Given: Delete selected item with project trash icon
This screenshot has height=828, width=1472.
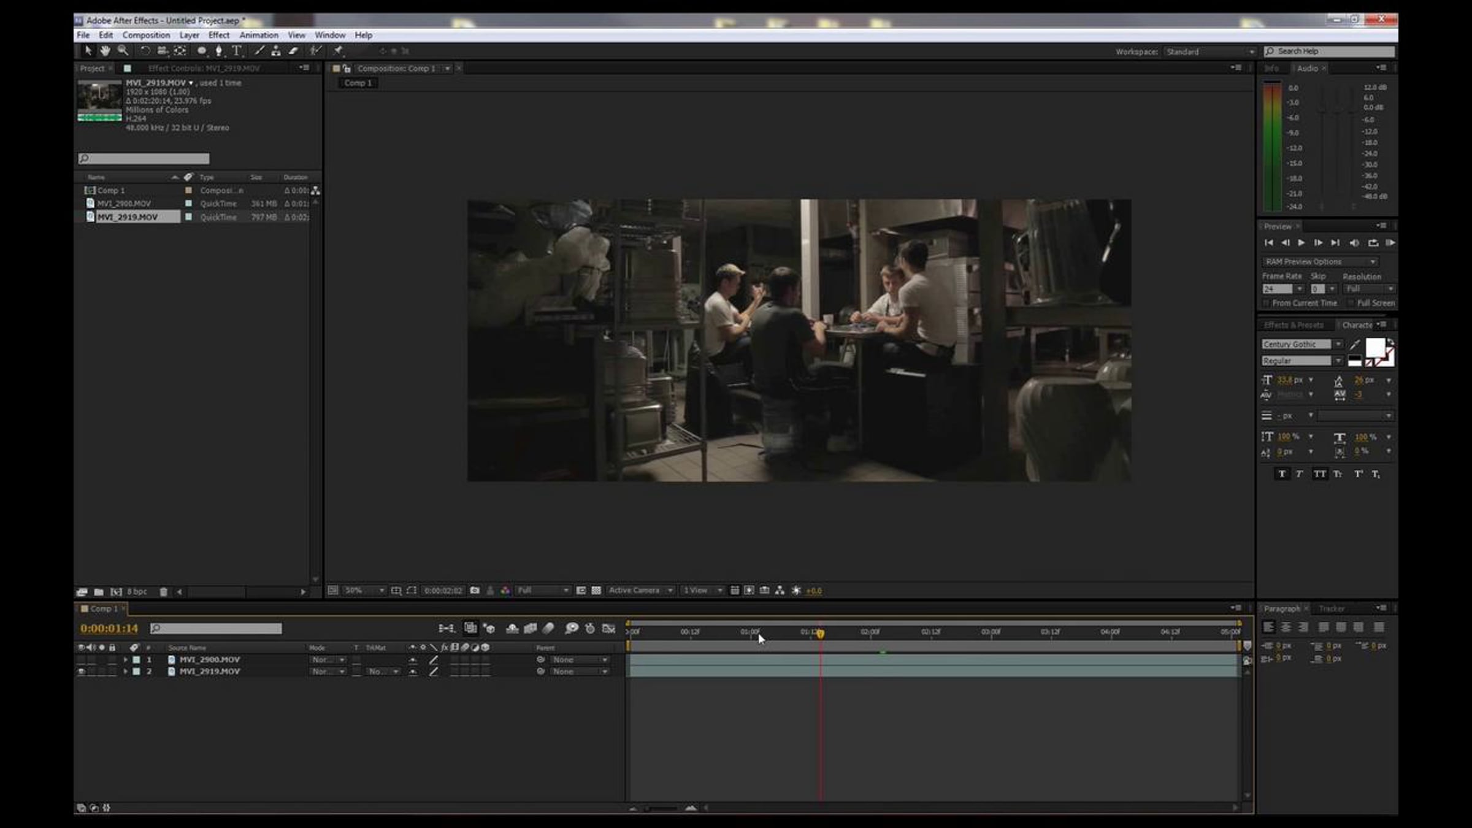Looking at the screenshot, I should point(163,592).
